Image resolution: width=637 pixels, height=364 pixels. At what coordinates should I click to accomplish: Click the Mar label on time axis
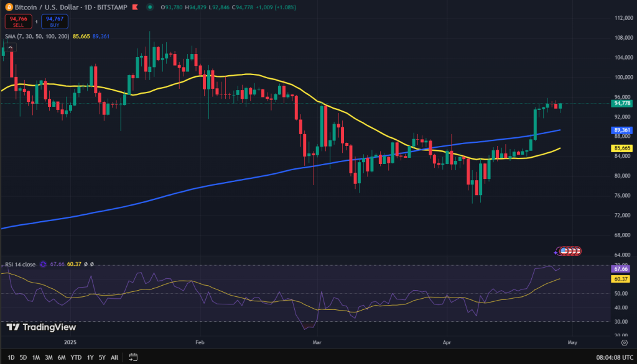tap(317, 342)
